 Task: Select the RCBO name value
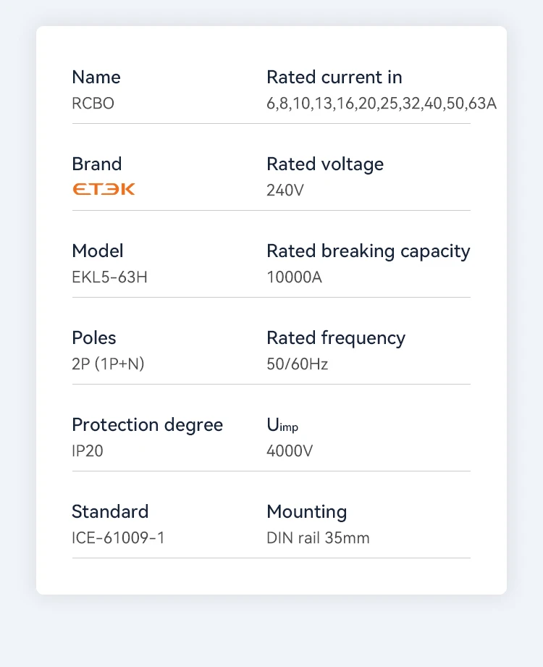[x=93, y=104]
